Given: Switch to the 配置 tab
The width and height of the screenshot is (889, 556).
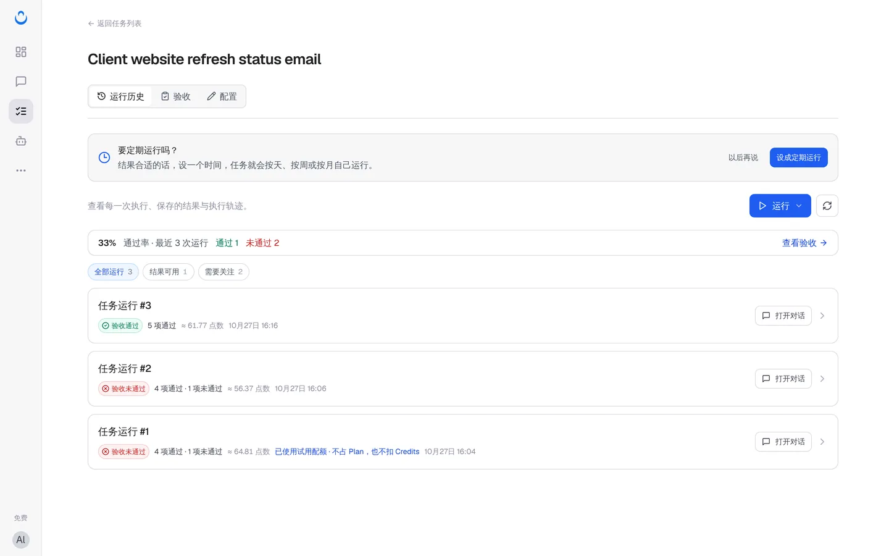Looking at the screenshot, I should 222,96.
